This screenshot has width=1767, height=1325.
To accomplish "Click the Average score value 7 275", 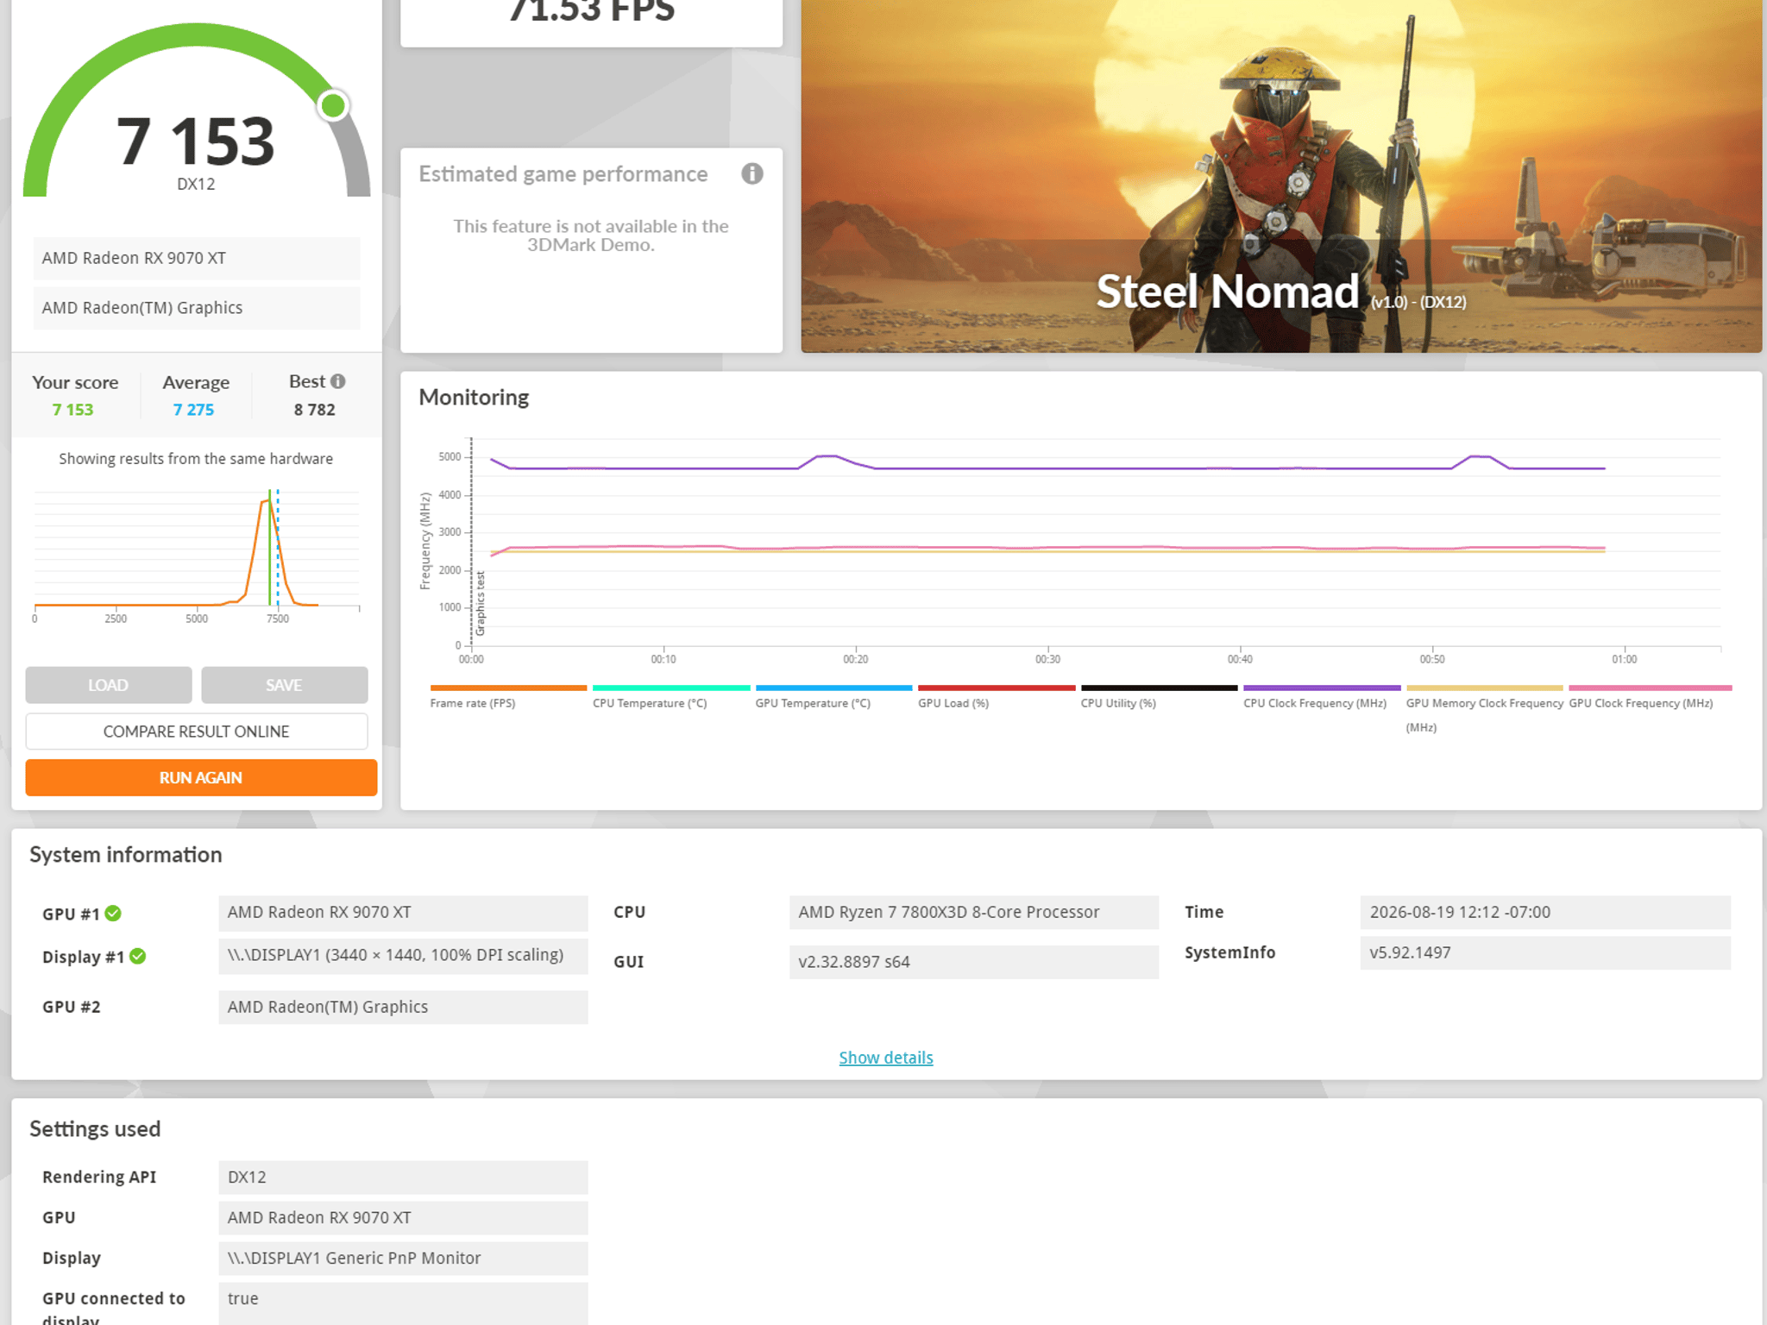I will [193, 410].
